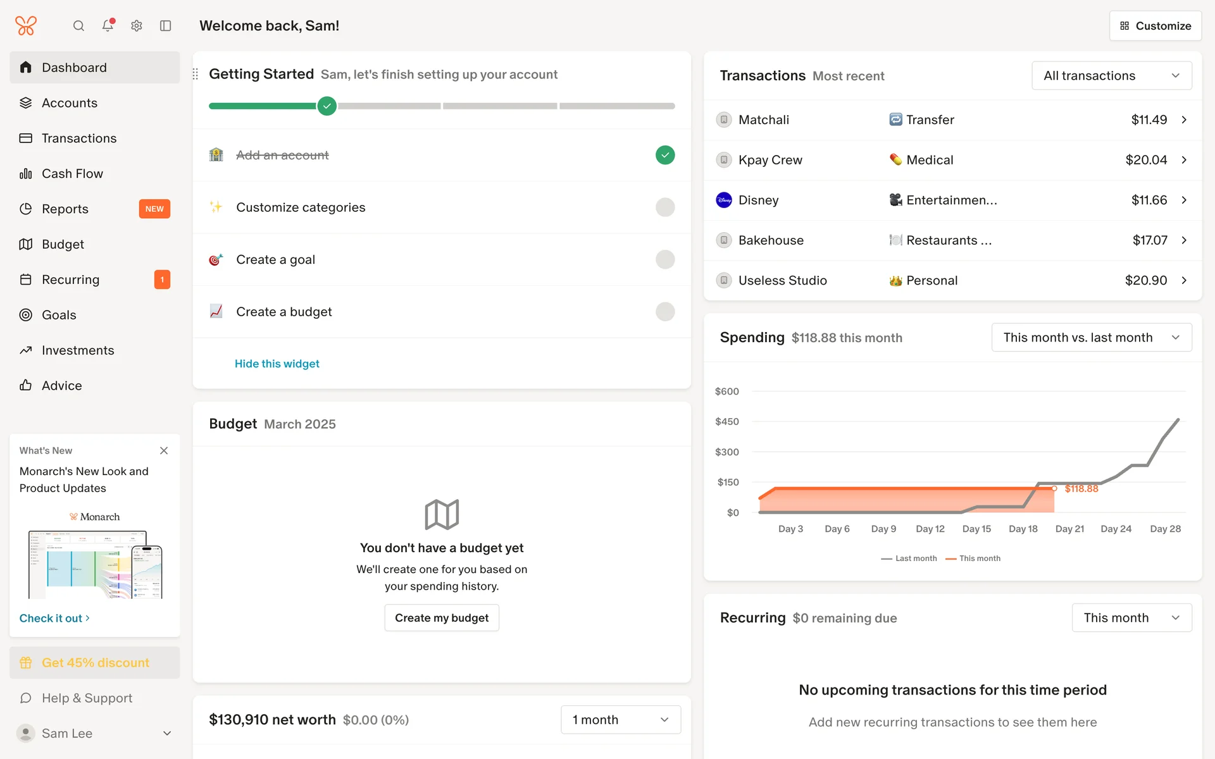The width and height of the screenshot is (1215, 759).
Task: Open the 1 month net worth dropdown
Action: pyautogui.click(x=620, y=720)
